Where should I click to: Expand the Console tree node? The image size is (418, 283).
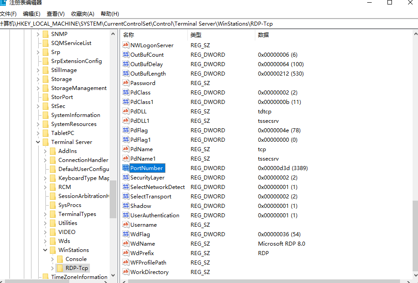tap(53, 259)
